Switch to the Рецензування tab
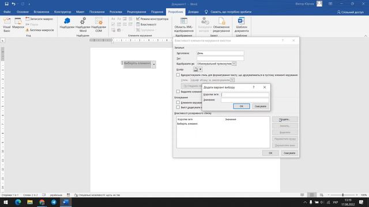This screenshot has width=369, height=207. [x=137, y=11]
